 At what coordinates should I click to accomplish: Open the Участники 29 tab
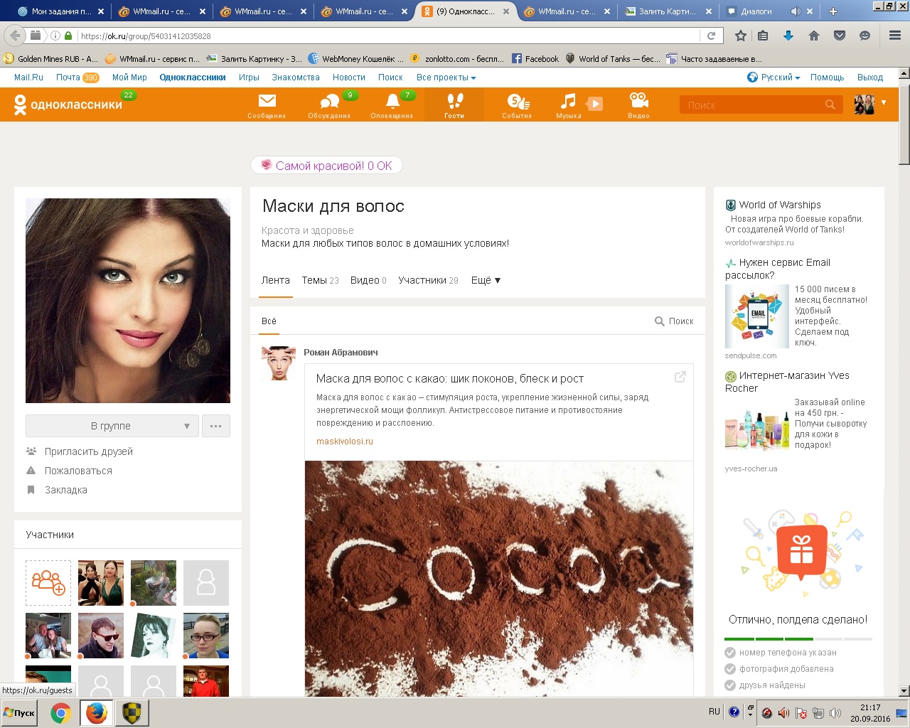(428, 280)
